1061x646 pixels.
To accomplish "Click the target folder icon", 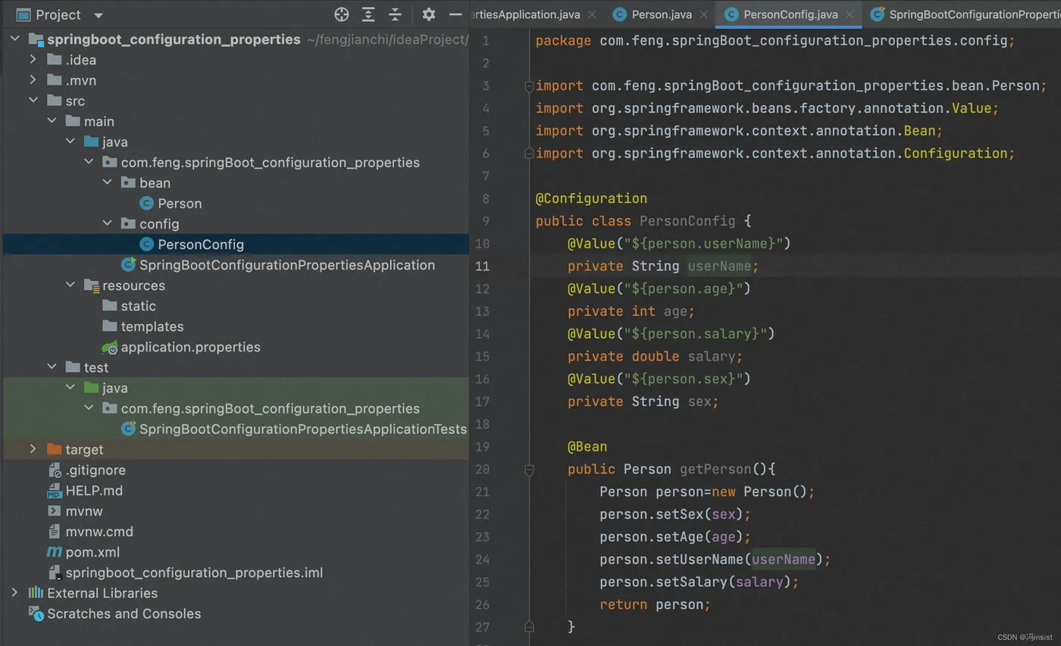I will [x=55, y=448].
